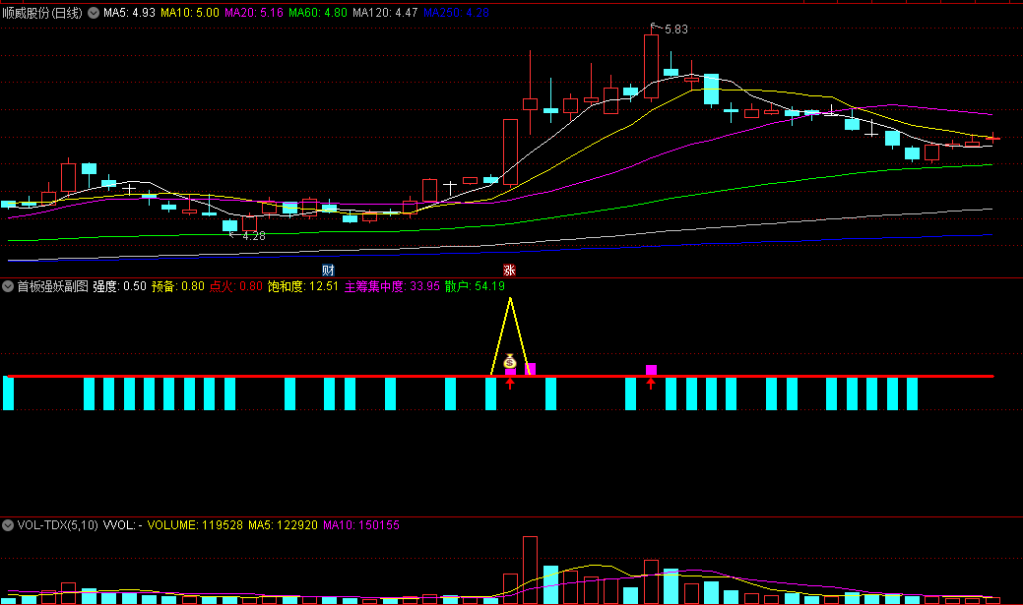The image size is (1023, 605).
Task: Click the 点火: 0.80 value
Action: tap(235, 286)
